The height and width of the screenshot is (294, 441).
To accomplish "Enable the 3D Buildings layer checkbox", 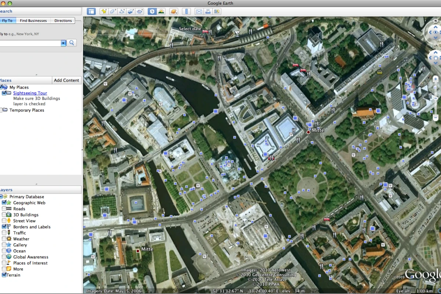I will 4,215.
